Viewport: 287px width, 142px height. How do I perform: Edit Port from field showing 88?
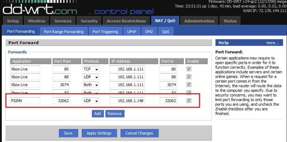[61, 77]
